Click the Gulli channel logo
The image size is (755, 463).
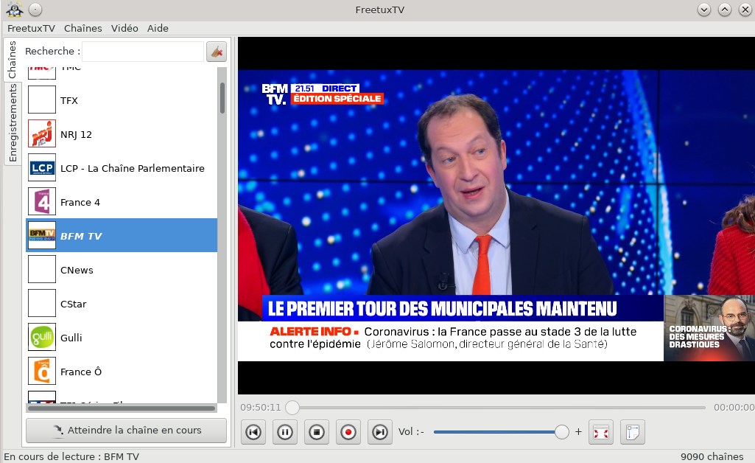[42, 337]
